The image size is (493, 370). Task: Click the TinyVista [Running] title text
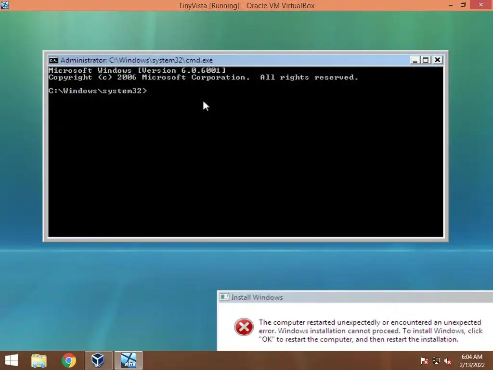246,6
